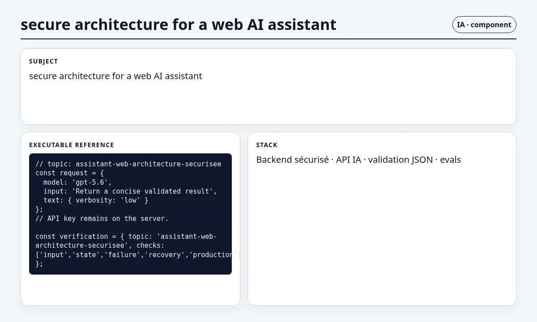The width and height of the screenshot is (537, 322).
Task: Select the verbosity 'low' code line
Action: point(96,200)
